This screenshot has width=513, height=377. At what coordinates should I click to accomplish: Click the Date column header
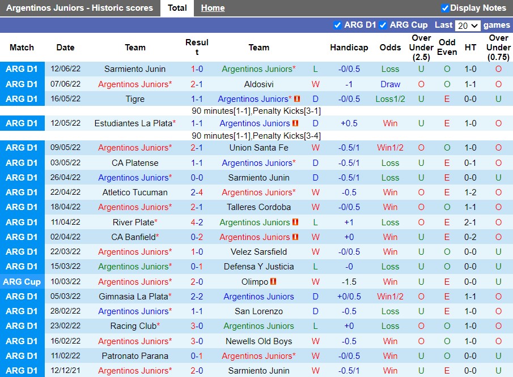[x=65, y=48]
